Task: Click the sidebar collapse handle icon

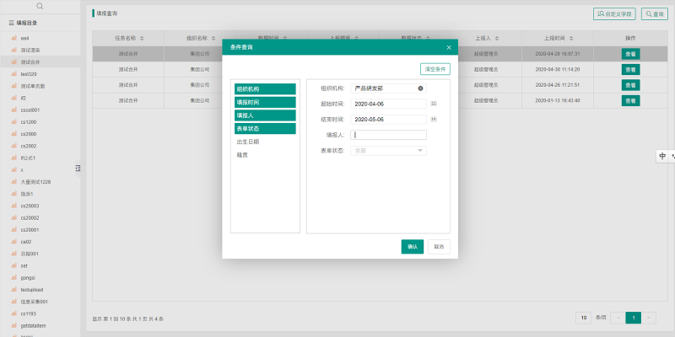Action: [x=78, y=168]
